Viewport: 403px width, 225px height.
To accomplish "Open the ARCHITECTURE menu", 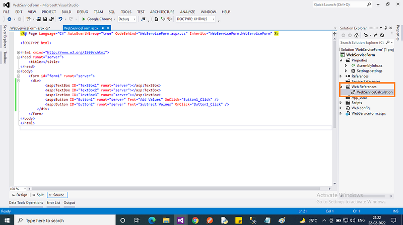I will [x=162, y=12].
